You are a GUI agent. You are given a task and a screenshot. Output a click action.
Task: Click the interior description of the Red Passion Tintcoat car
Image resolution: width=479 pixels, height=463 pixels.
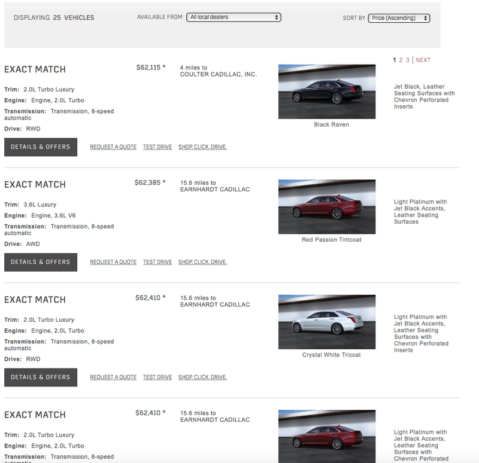420,212
